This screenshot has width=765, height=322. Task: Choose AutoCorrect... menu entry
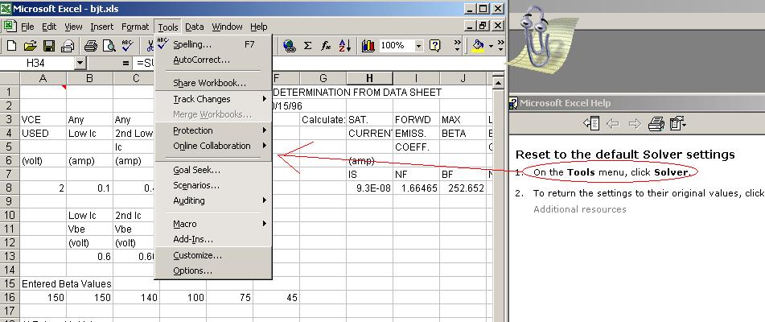[212, 60]
